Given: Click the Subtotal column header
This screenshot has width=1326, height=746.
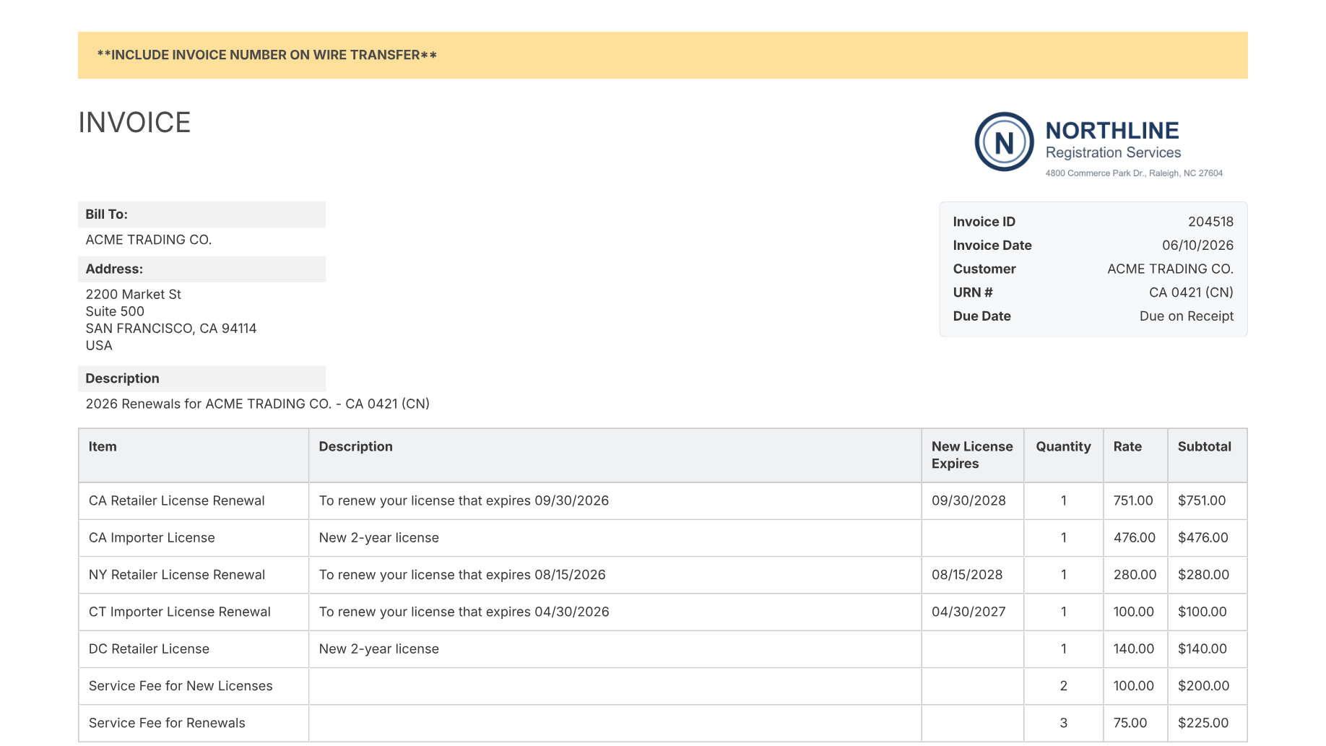Looking at the screenshot, I should pos(1204,447).
